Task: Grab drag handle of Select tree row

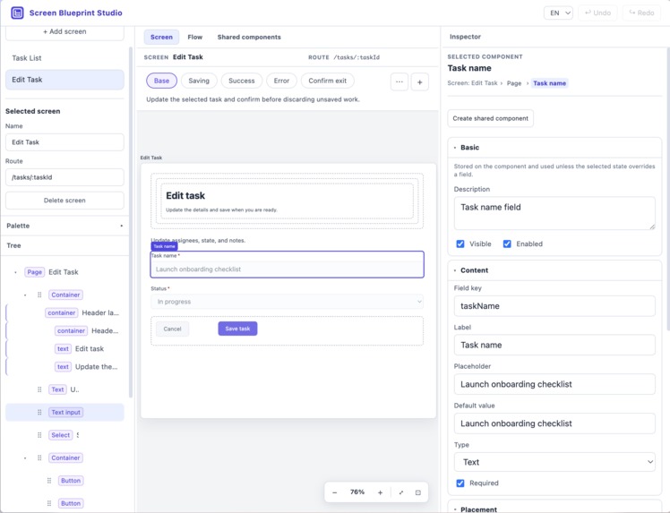Action: point(39,435)
